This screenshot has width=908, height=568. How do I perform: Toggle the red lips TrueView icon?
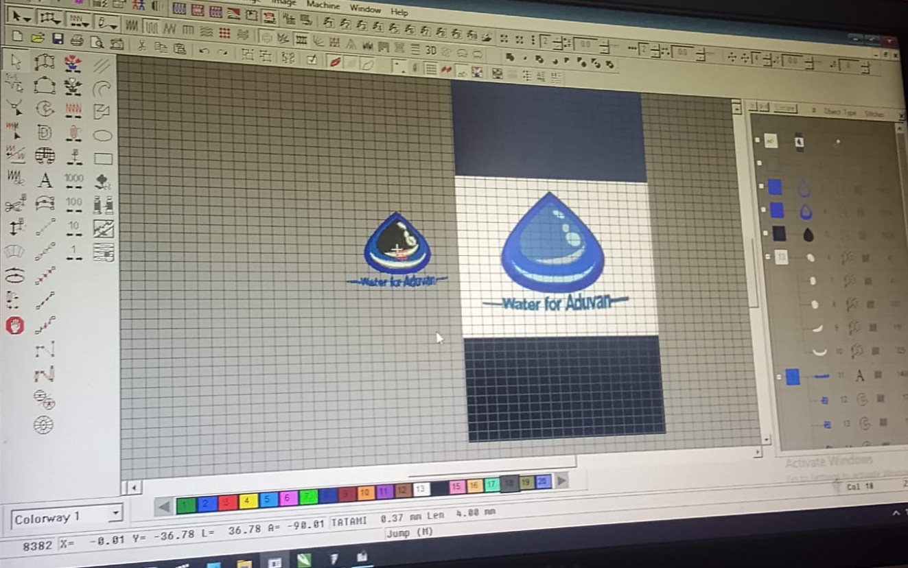coord(335,62)
